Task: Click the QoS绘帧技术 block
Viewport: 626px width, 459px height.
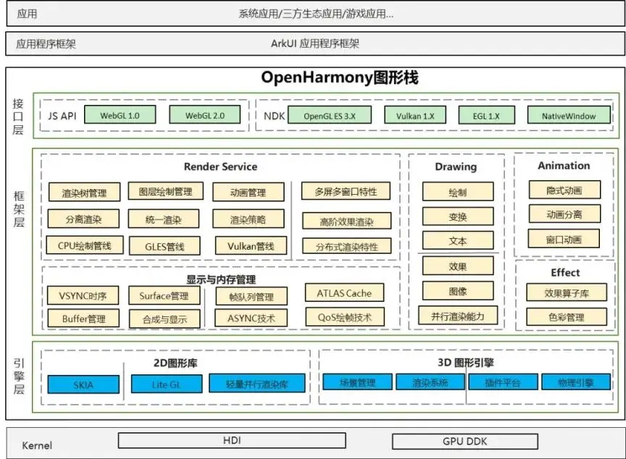Action: [345, 317]
